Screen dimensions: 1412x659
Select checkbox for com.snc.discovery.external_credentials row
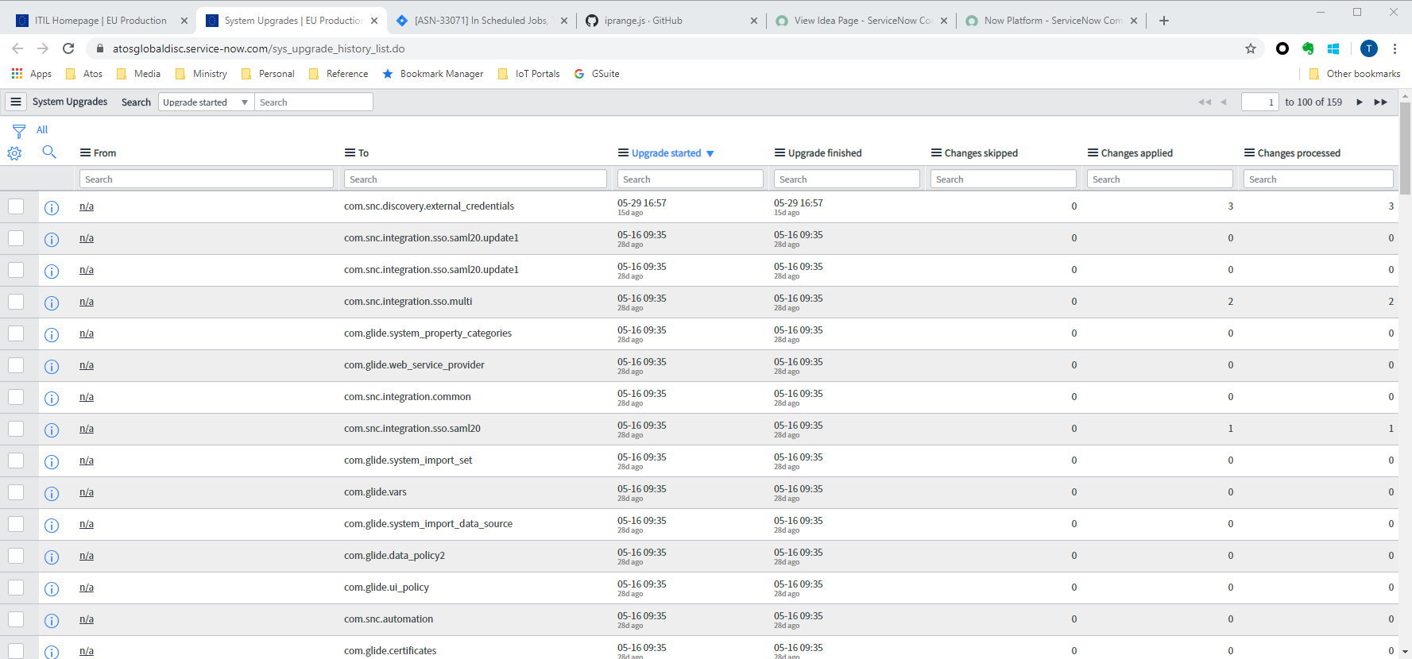point(16,206)
